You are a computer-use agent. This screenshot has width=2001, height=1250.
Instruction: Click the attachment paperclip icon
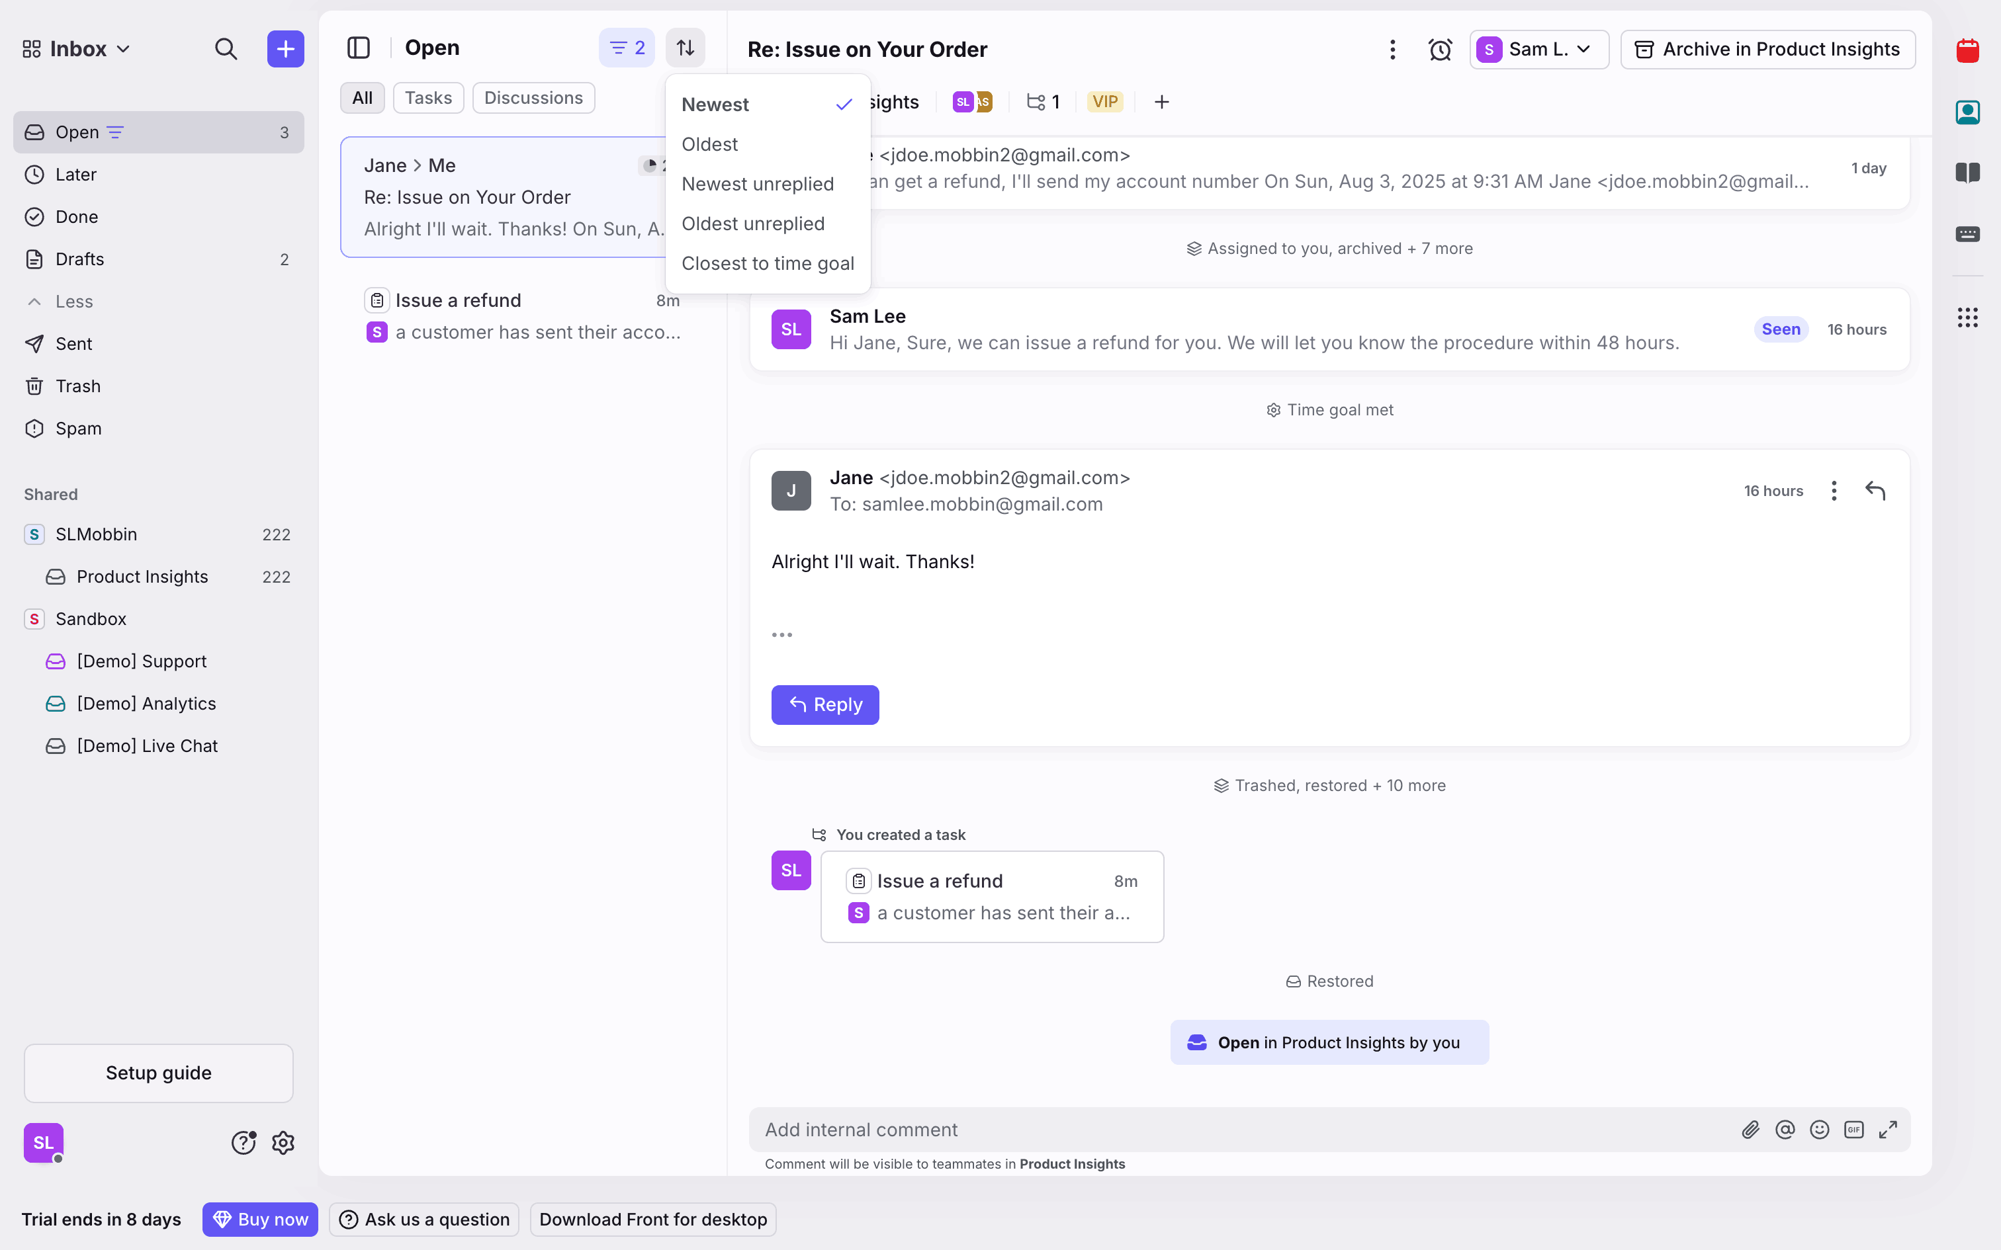[x=1750, y=1130]
